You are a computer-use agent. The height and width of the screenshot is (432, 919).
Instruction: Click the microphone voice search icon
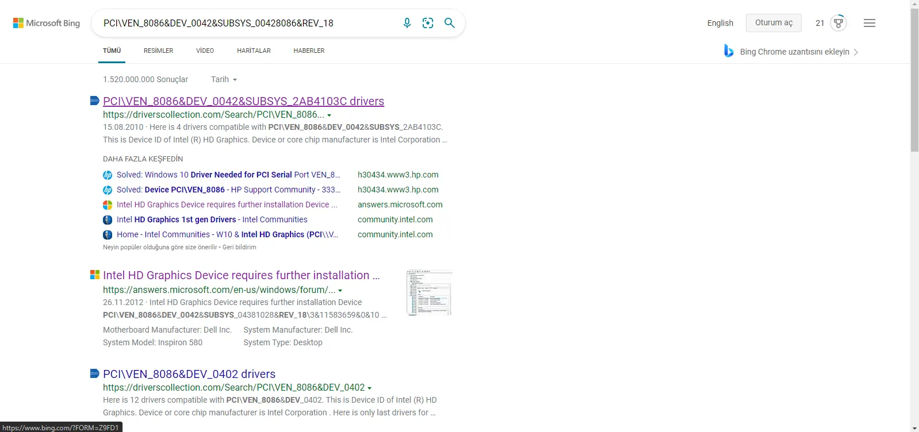click(407, 23)
